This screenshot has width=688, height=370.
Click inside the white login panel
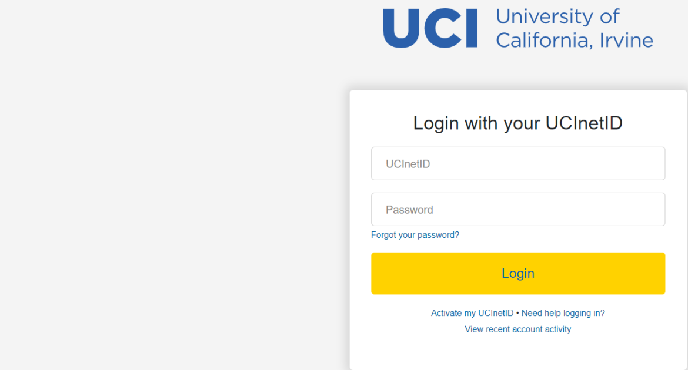click(x=518, y=352)
